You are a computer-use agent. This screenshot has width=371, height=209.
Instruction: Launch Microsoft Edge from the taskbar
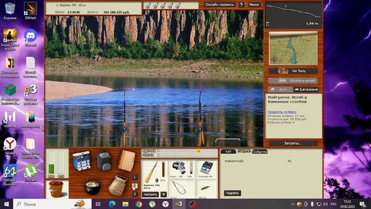pos(112,204)
